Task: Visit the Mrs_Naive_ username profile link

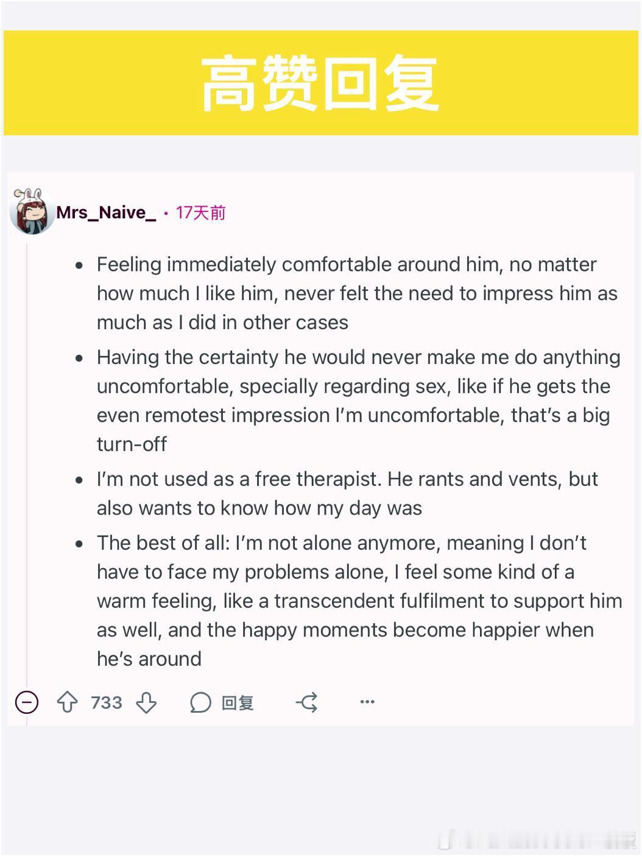Action: 106,212
